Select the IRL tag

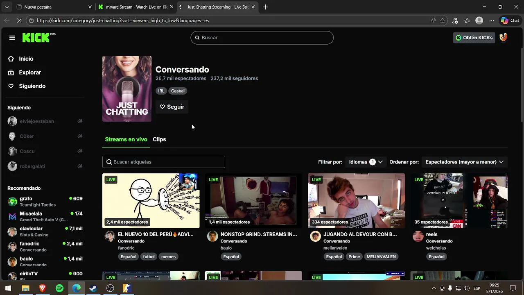coord(161,91)
